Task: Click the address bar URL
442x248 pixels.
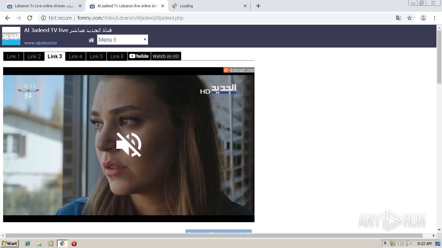Action: 131,18
